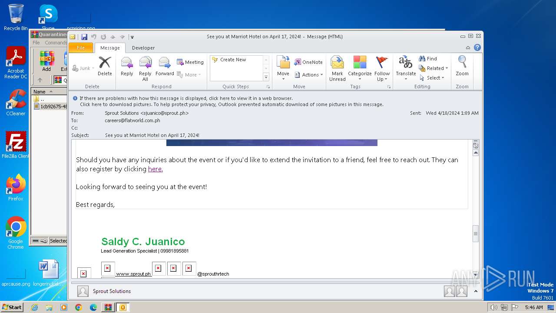
Task: Open the More respond options
Action: coord(189,75)
